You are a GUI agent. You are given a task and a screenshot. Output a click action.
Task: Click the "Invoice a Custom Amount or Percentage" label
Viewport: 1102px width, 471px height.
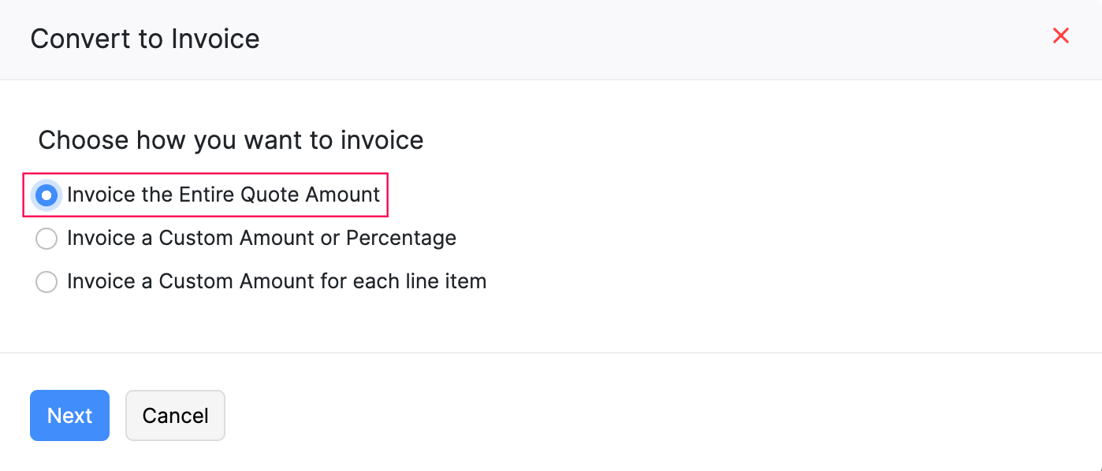261,238
